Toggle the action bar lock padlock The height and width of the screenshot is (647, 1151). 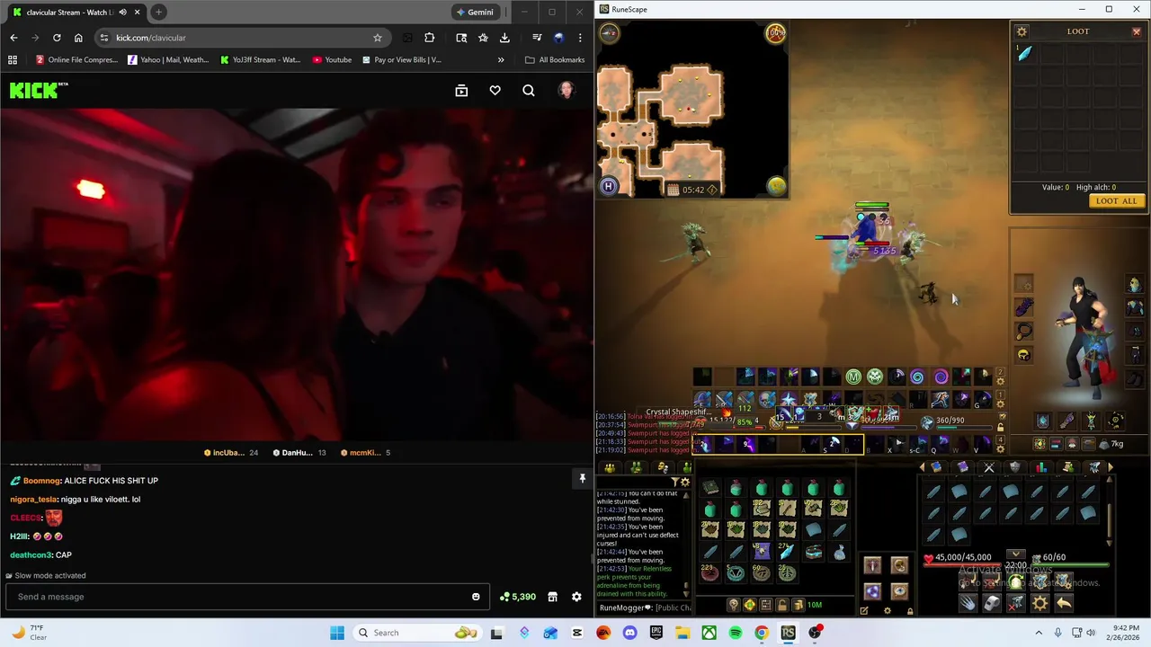tap(1001, 428)
